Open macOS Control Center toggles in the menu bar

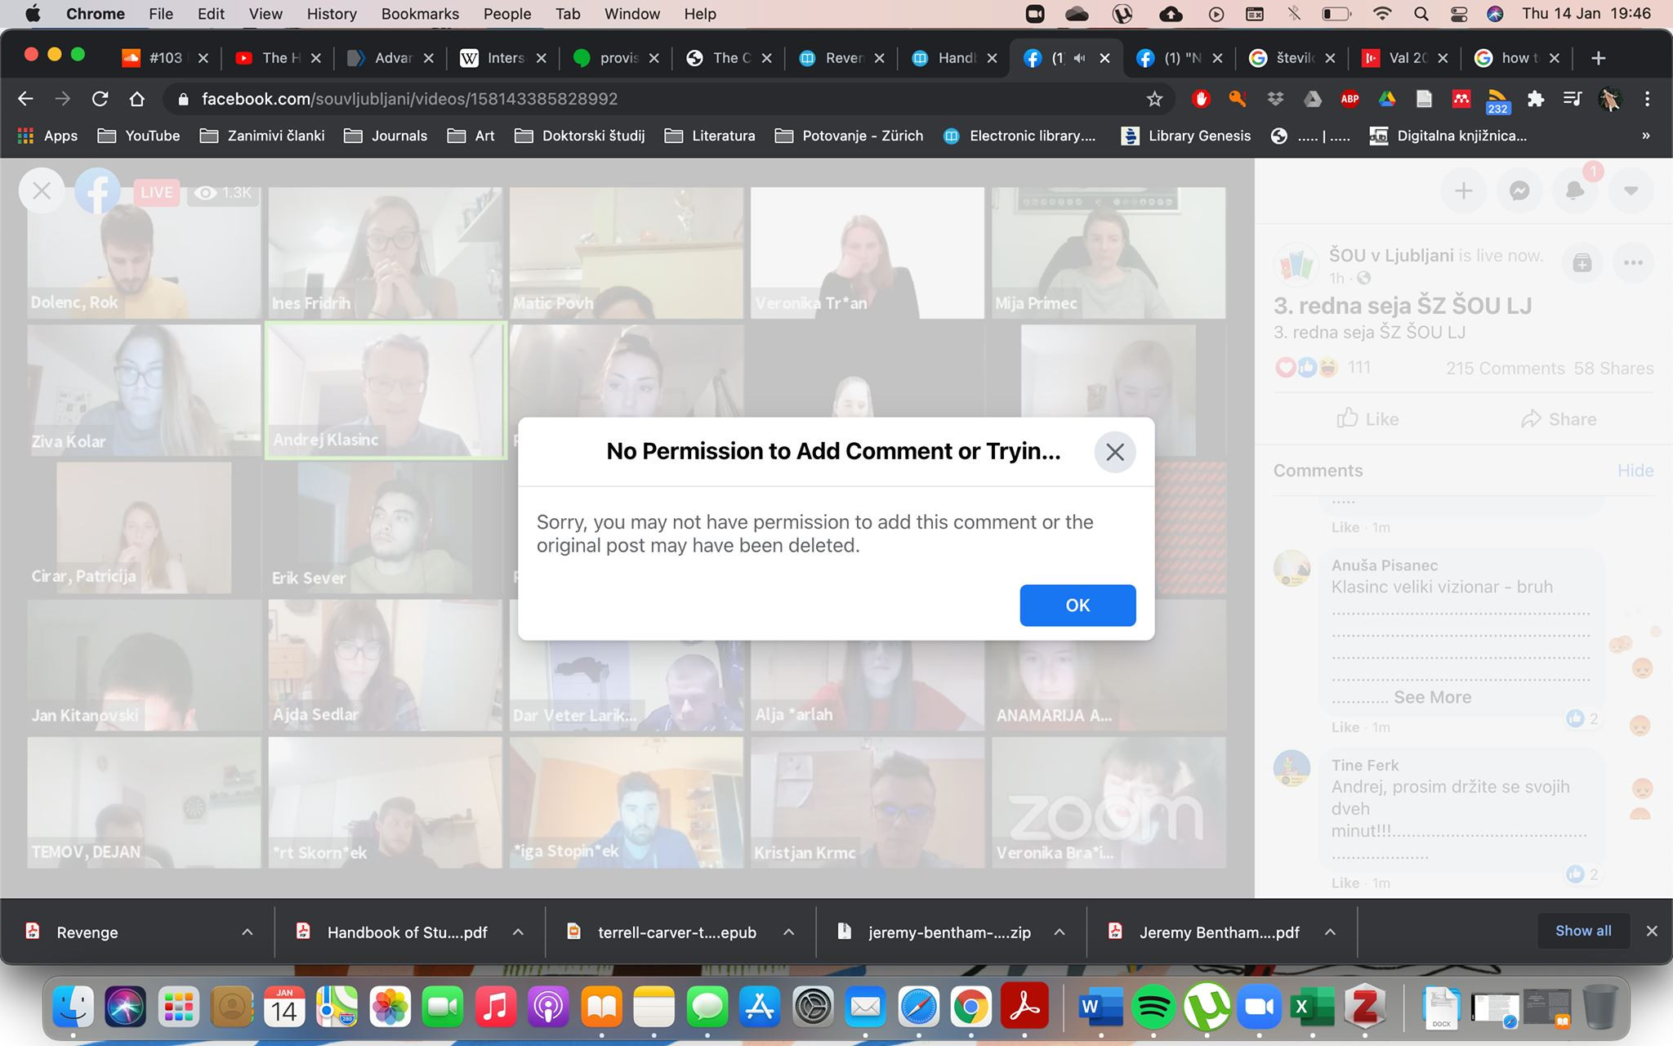(x=1459, y=14)
